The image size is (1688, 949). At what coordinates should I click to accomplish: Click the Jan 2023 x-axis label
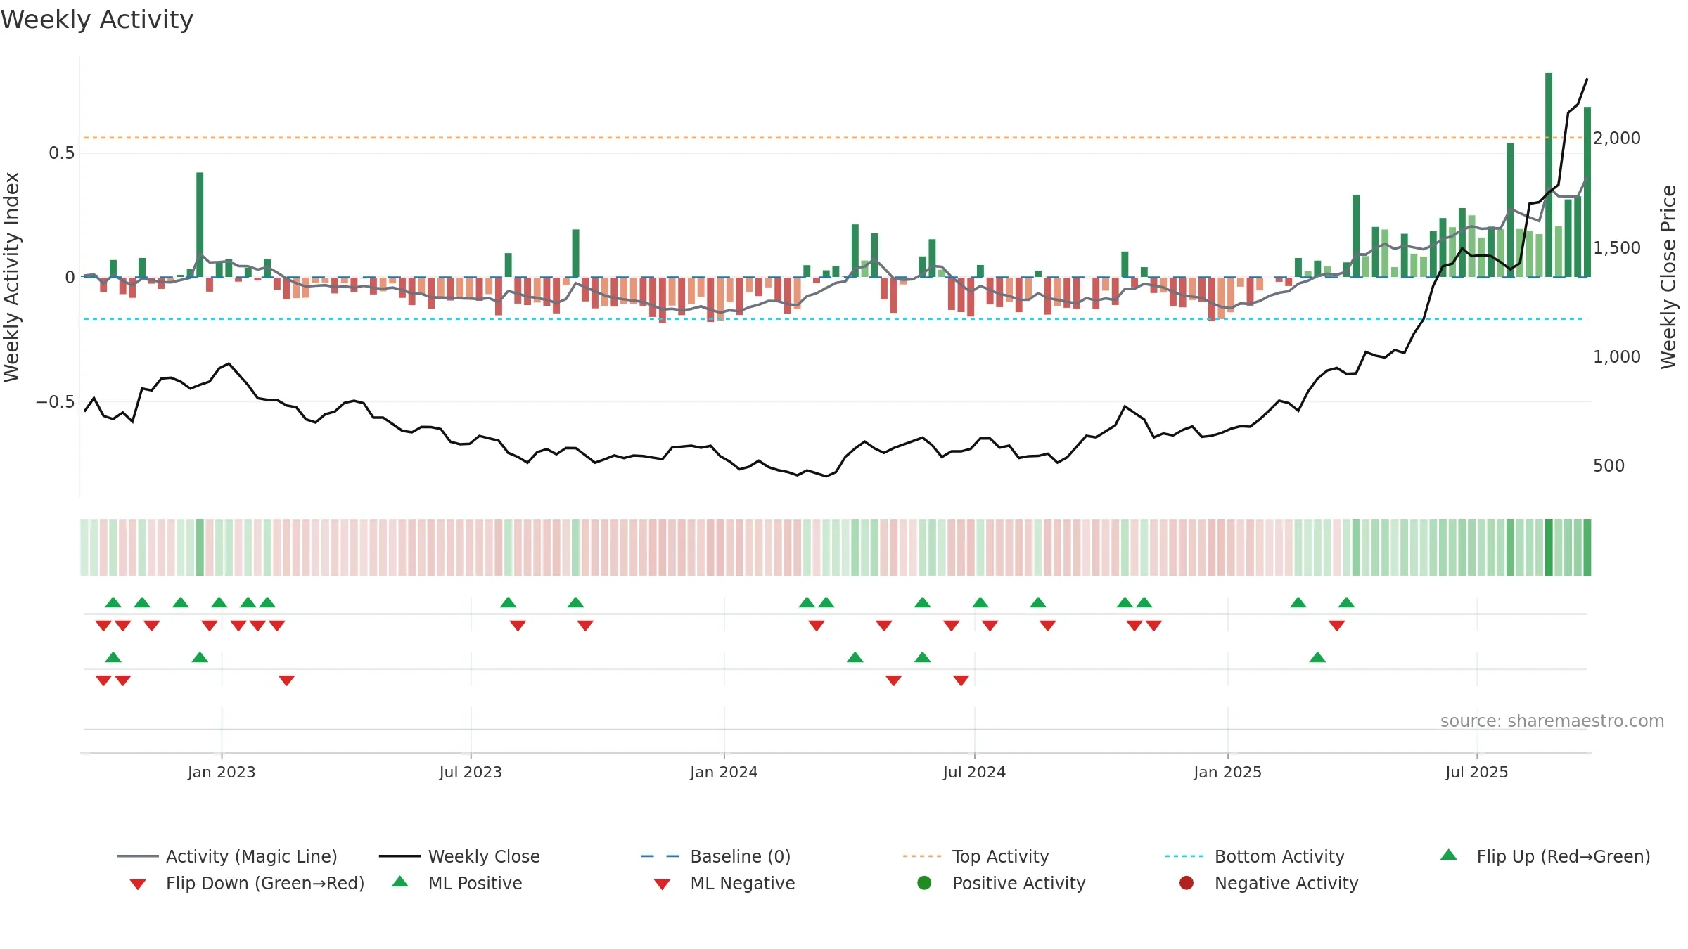coord(222,772)
